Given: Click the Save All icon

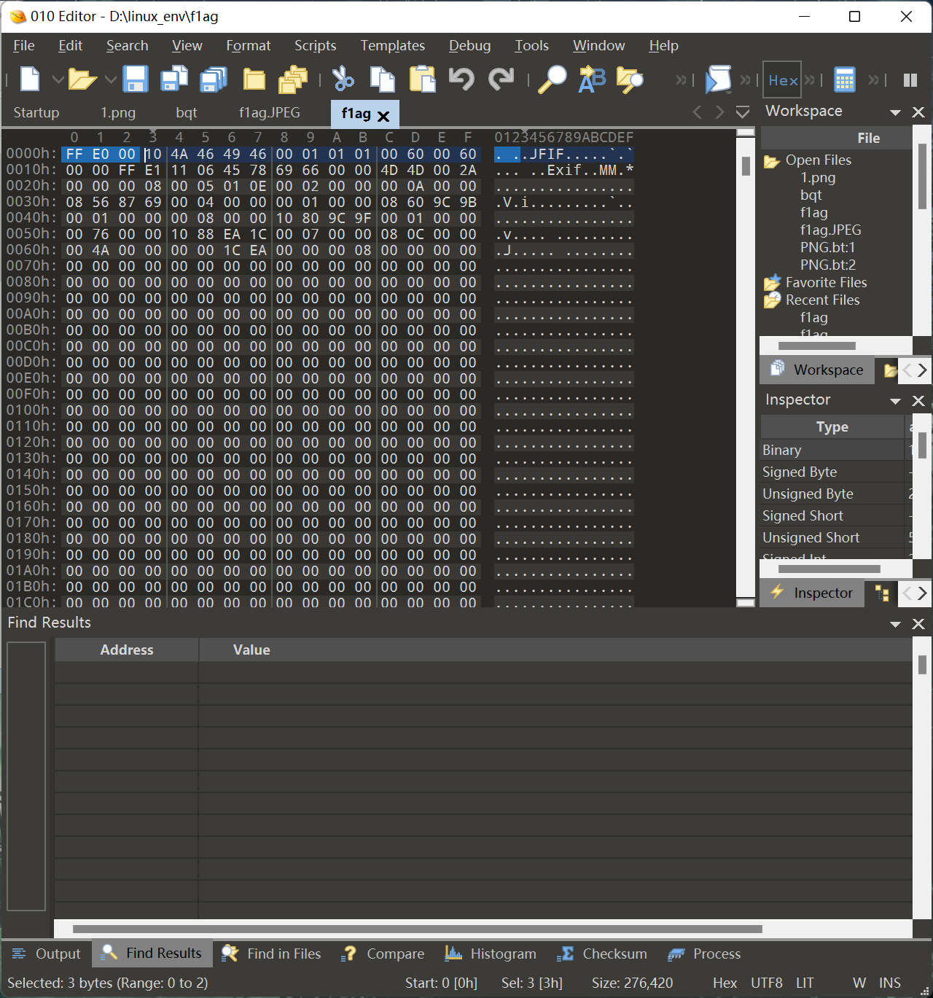Looking at the screenshot, I should tap(214, 79).
